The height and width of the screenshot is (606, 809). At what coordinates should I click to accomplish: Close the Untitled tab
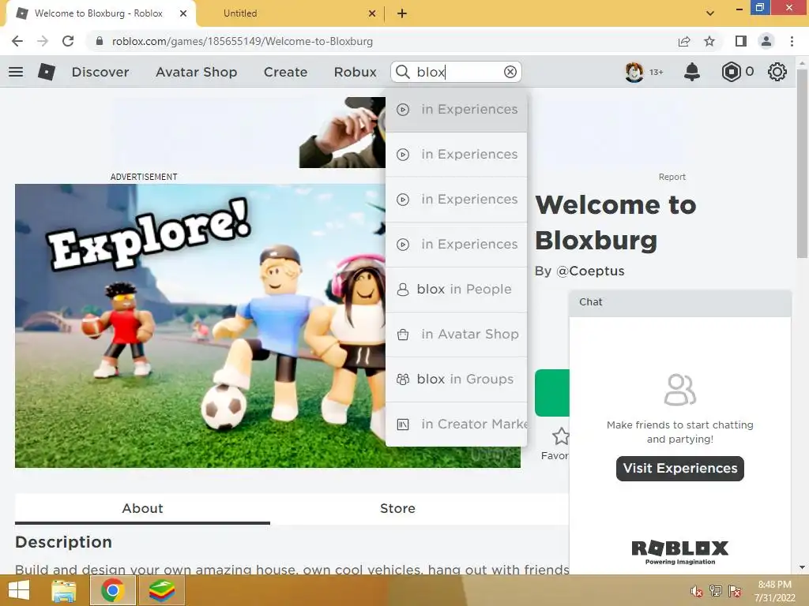point(372,13)
